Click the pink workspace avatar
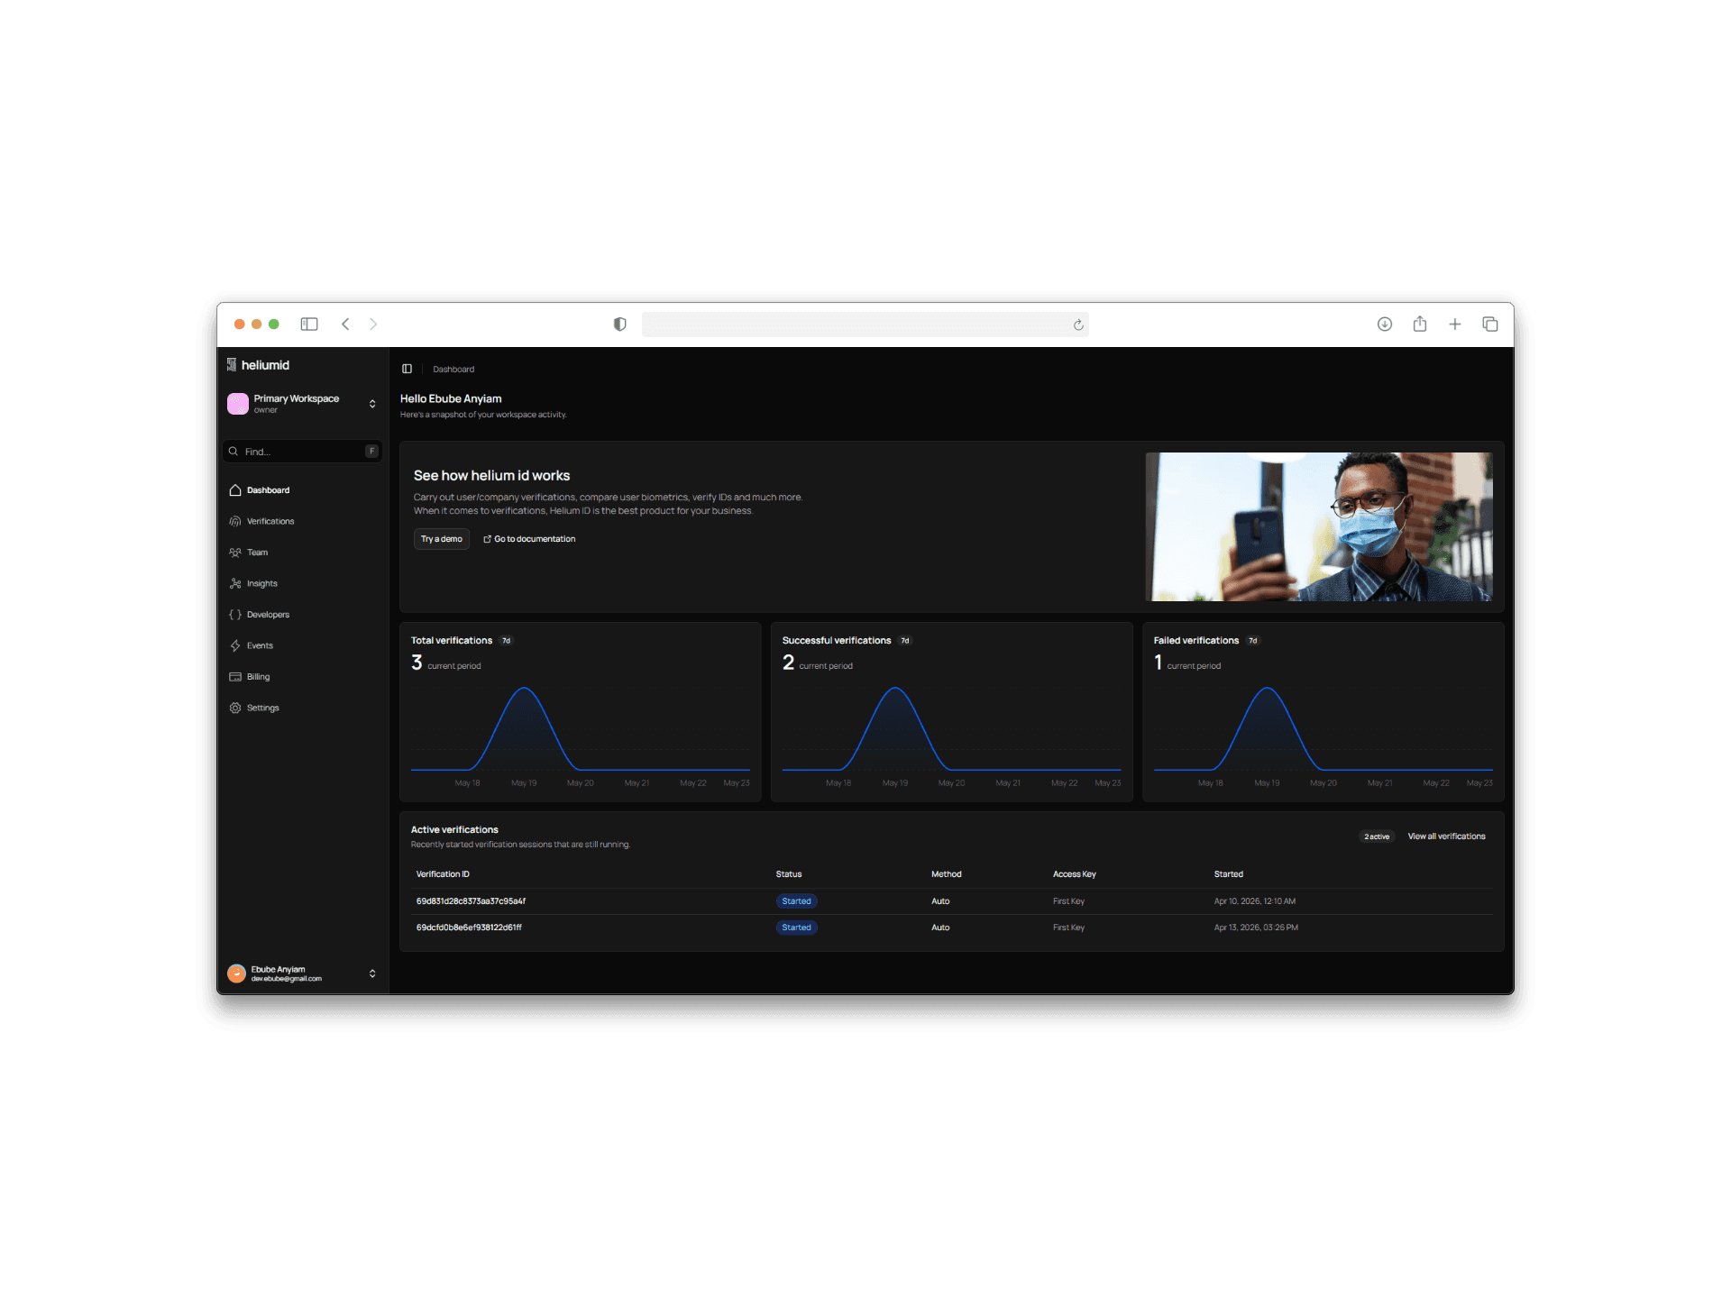The image size is (1731, 1298). tap(238, 403)
